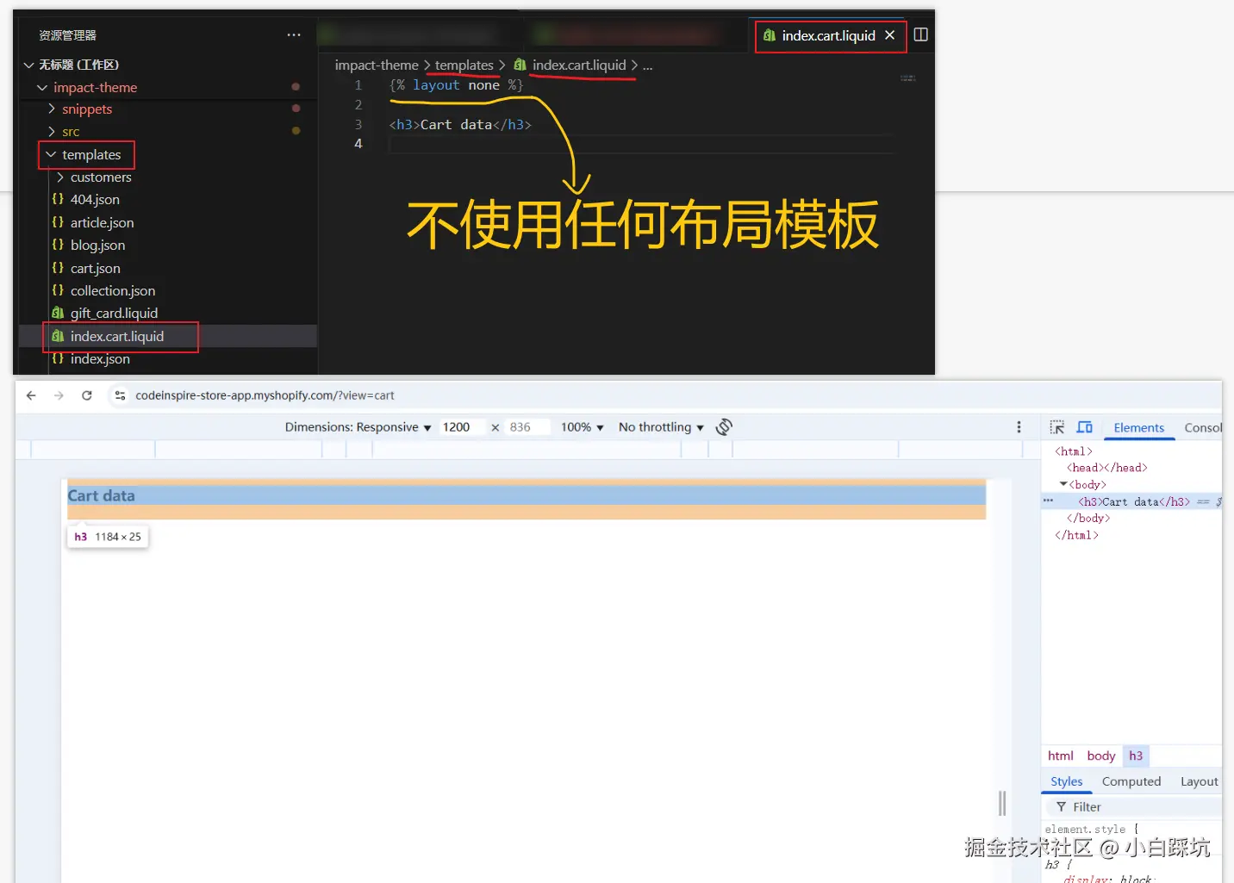The image size is (1234, 883).
Task: Open cart.json in explorer
Action: click(95, 268)
